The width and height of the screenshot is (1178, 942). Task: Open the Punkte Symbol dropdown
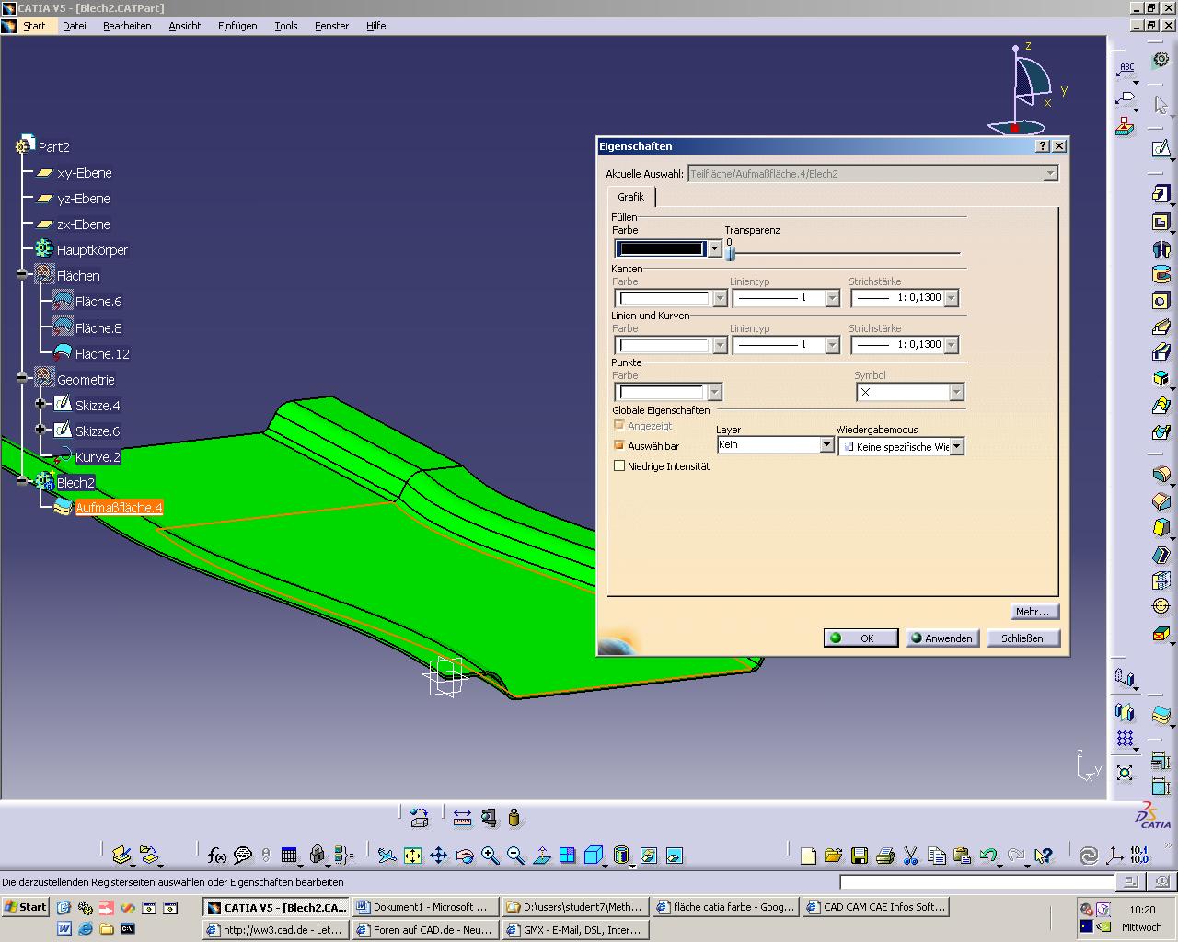point(956,393)
